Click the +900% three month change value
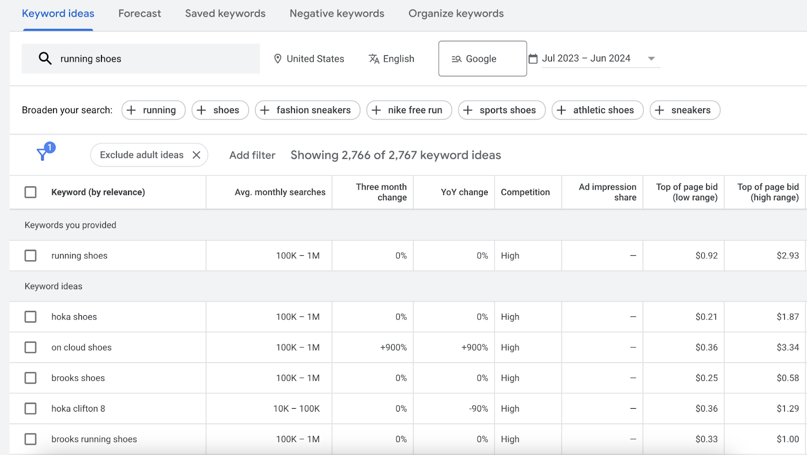807x455 pixels. click(393, 348)
